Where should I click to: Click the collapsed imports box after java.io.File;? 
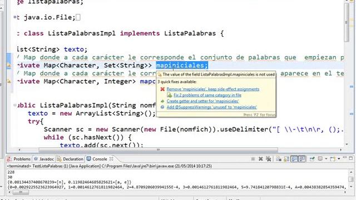point(78,17)
